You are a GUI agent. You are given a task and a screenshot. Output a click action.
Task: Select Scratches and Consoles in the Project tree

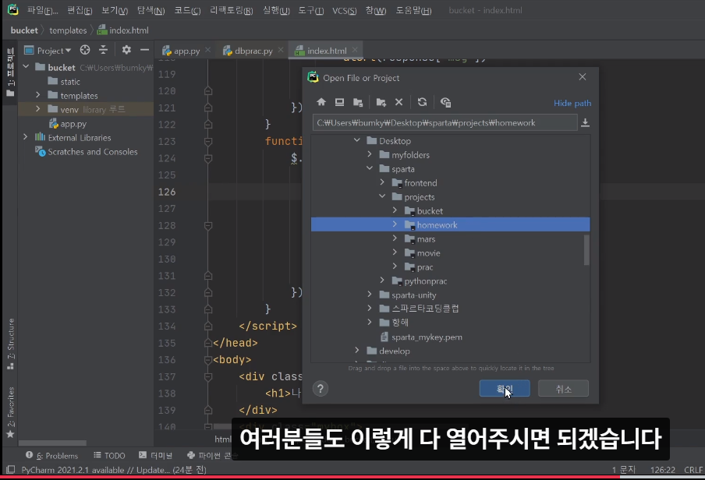93,151
